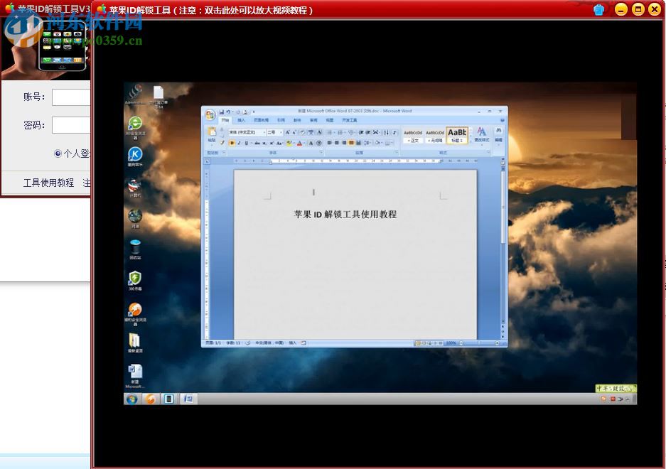Switch to the 开发工具 ribbon tab
This screenshot has width=666, height=469.
[350, 120]
